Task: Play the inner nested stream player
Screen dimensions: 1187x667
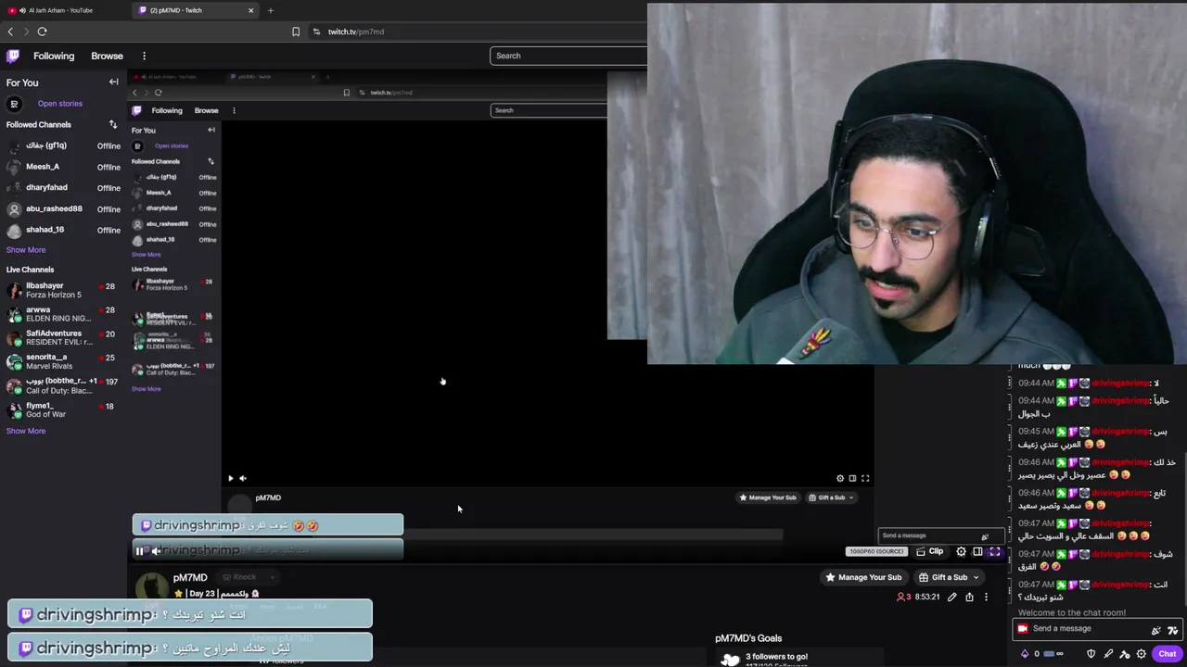Action: click(x=231, y=479)
